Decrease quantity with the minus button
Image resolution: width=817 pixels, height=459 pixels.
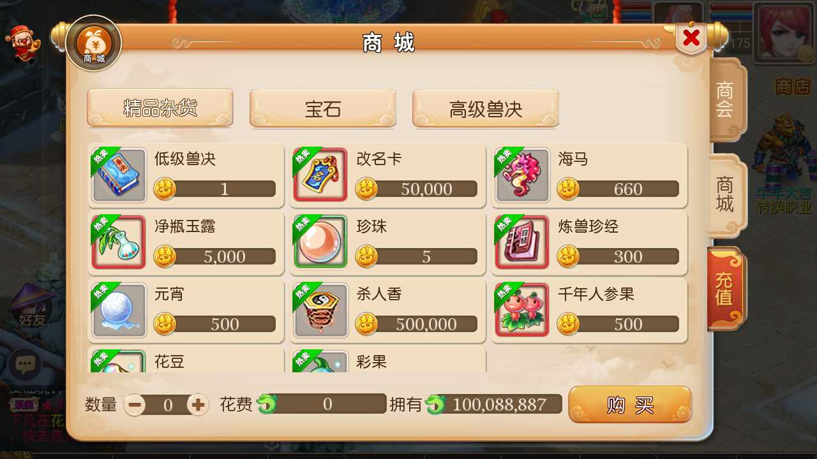(x=134, y=405)
